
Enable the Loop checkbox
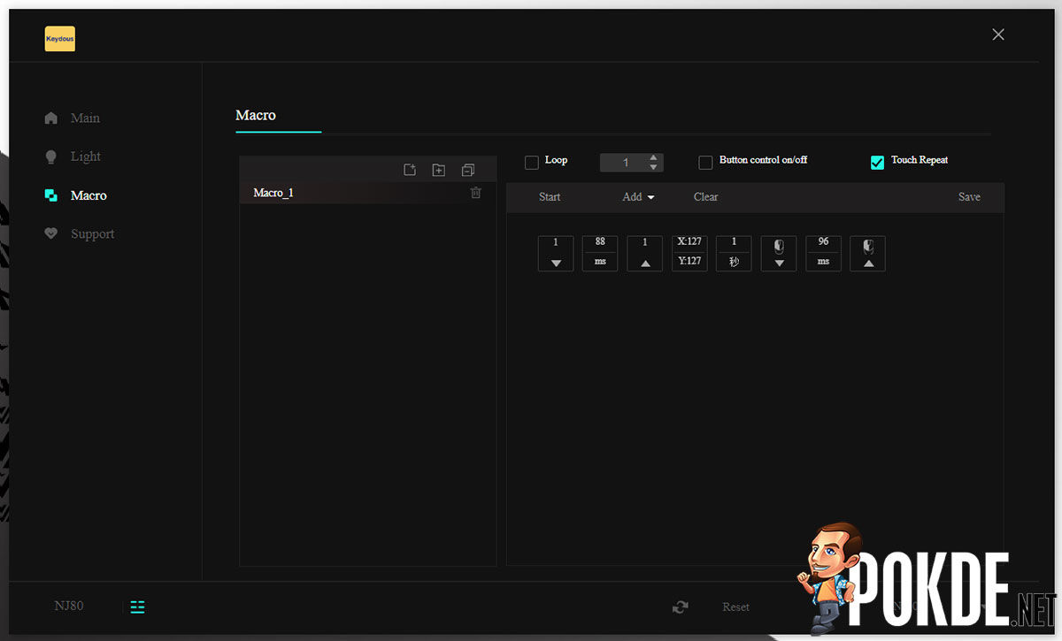click(532, 163)
